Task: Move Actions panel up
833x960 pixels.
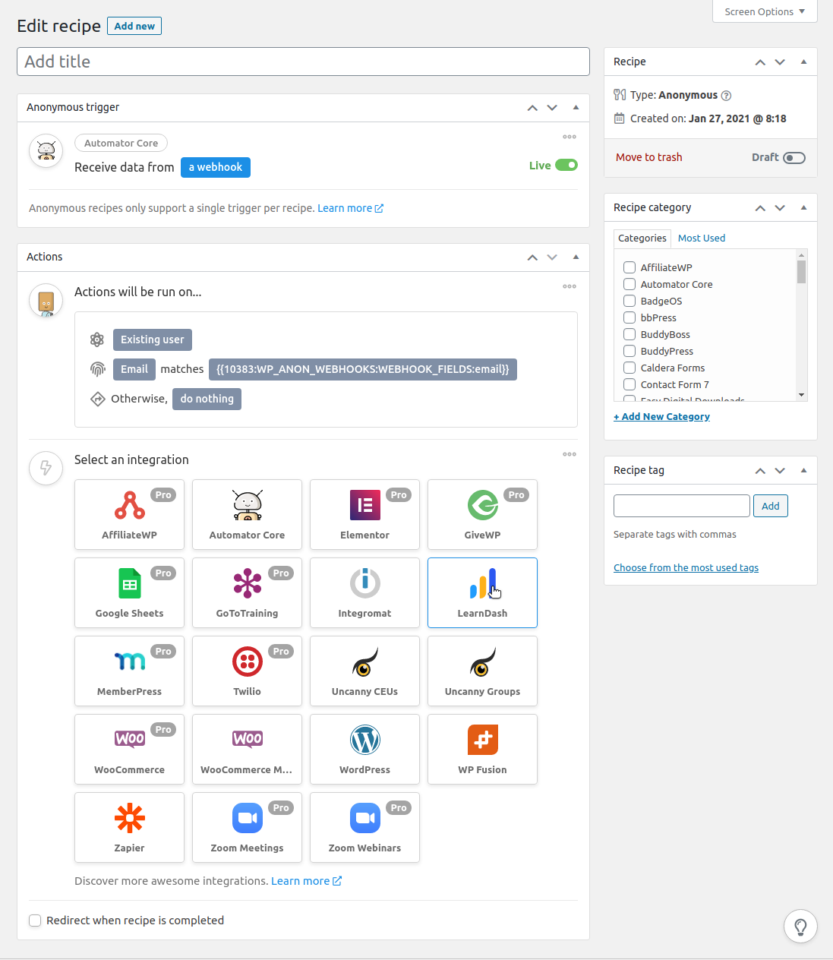Action: [532, 257]
